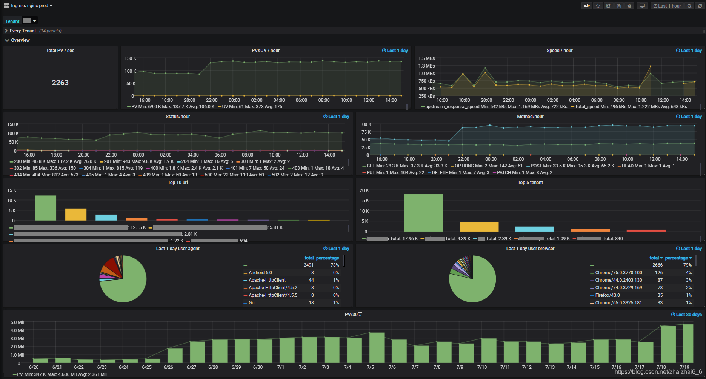Open the Last 1 day user browser title

click(x=530, y=249)
